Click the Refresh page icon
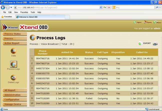This screenshot has width=162, height=111. pos(105,7)
